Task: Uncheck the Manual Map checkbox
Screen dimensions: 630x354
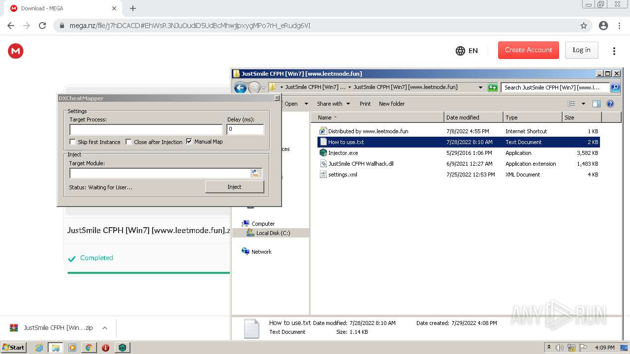Action: point(189,142)
